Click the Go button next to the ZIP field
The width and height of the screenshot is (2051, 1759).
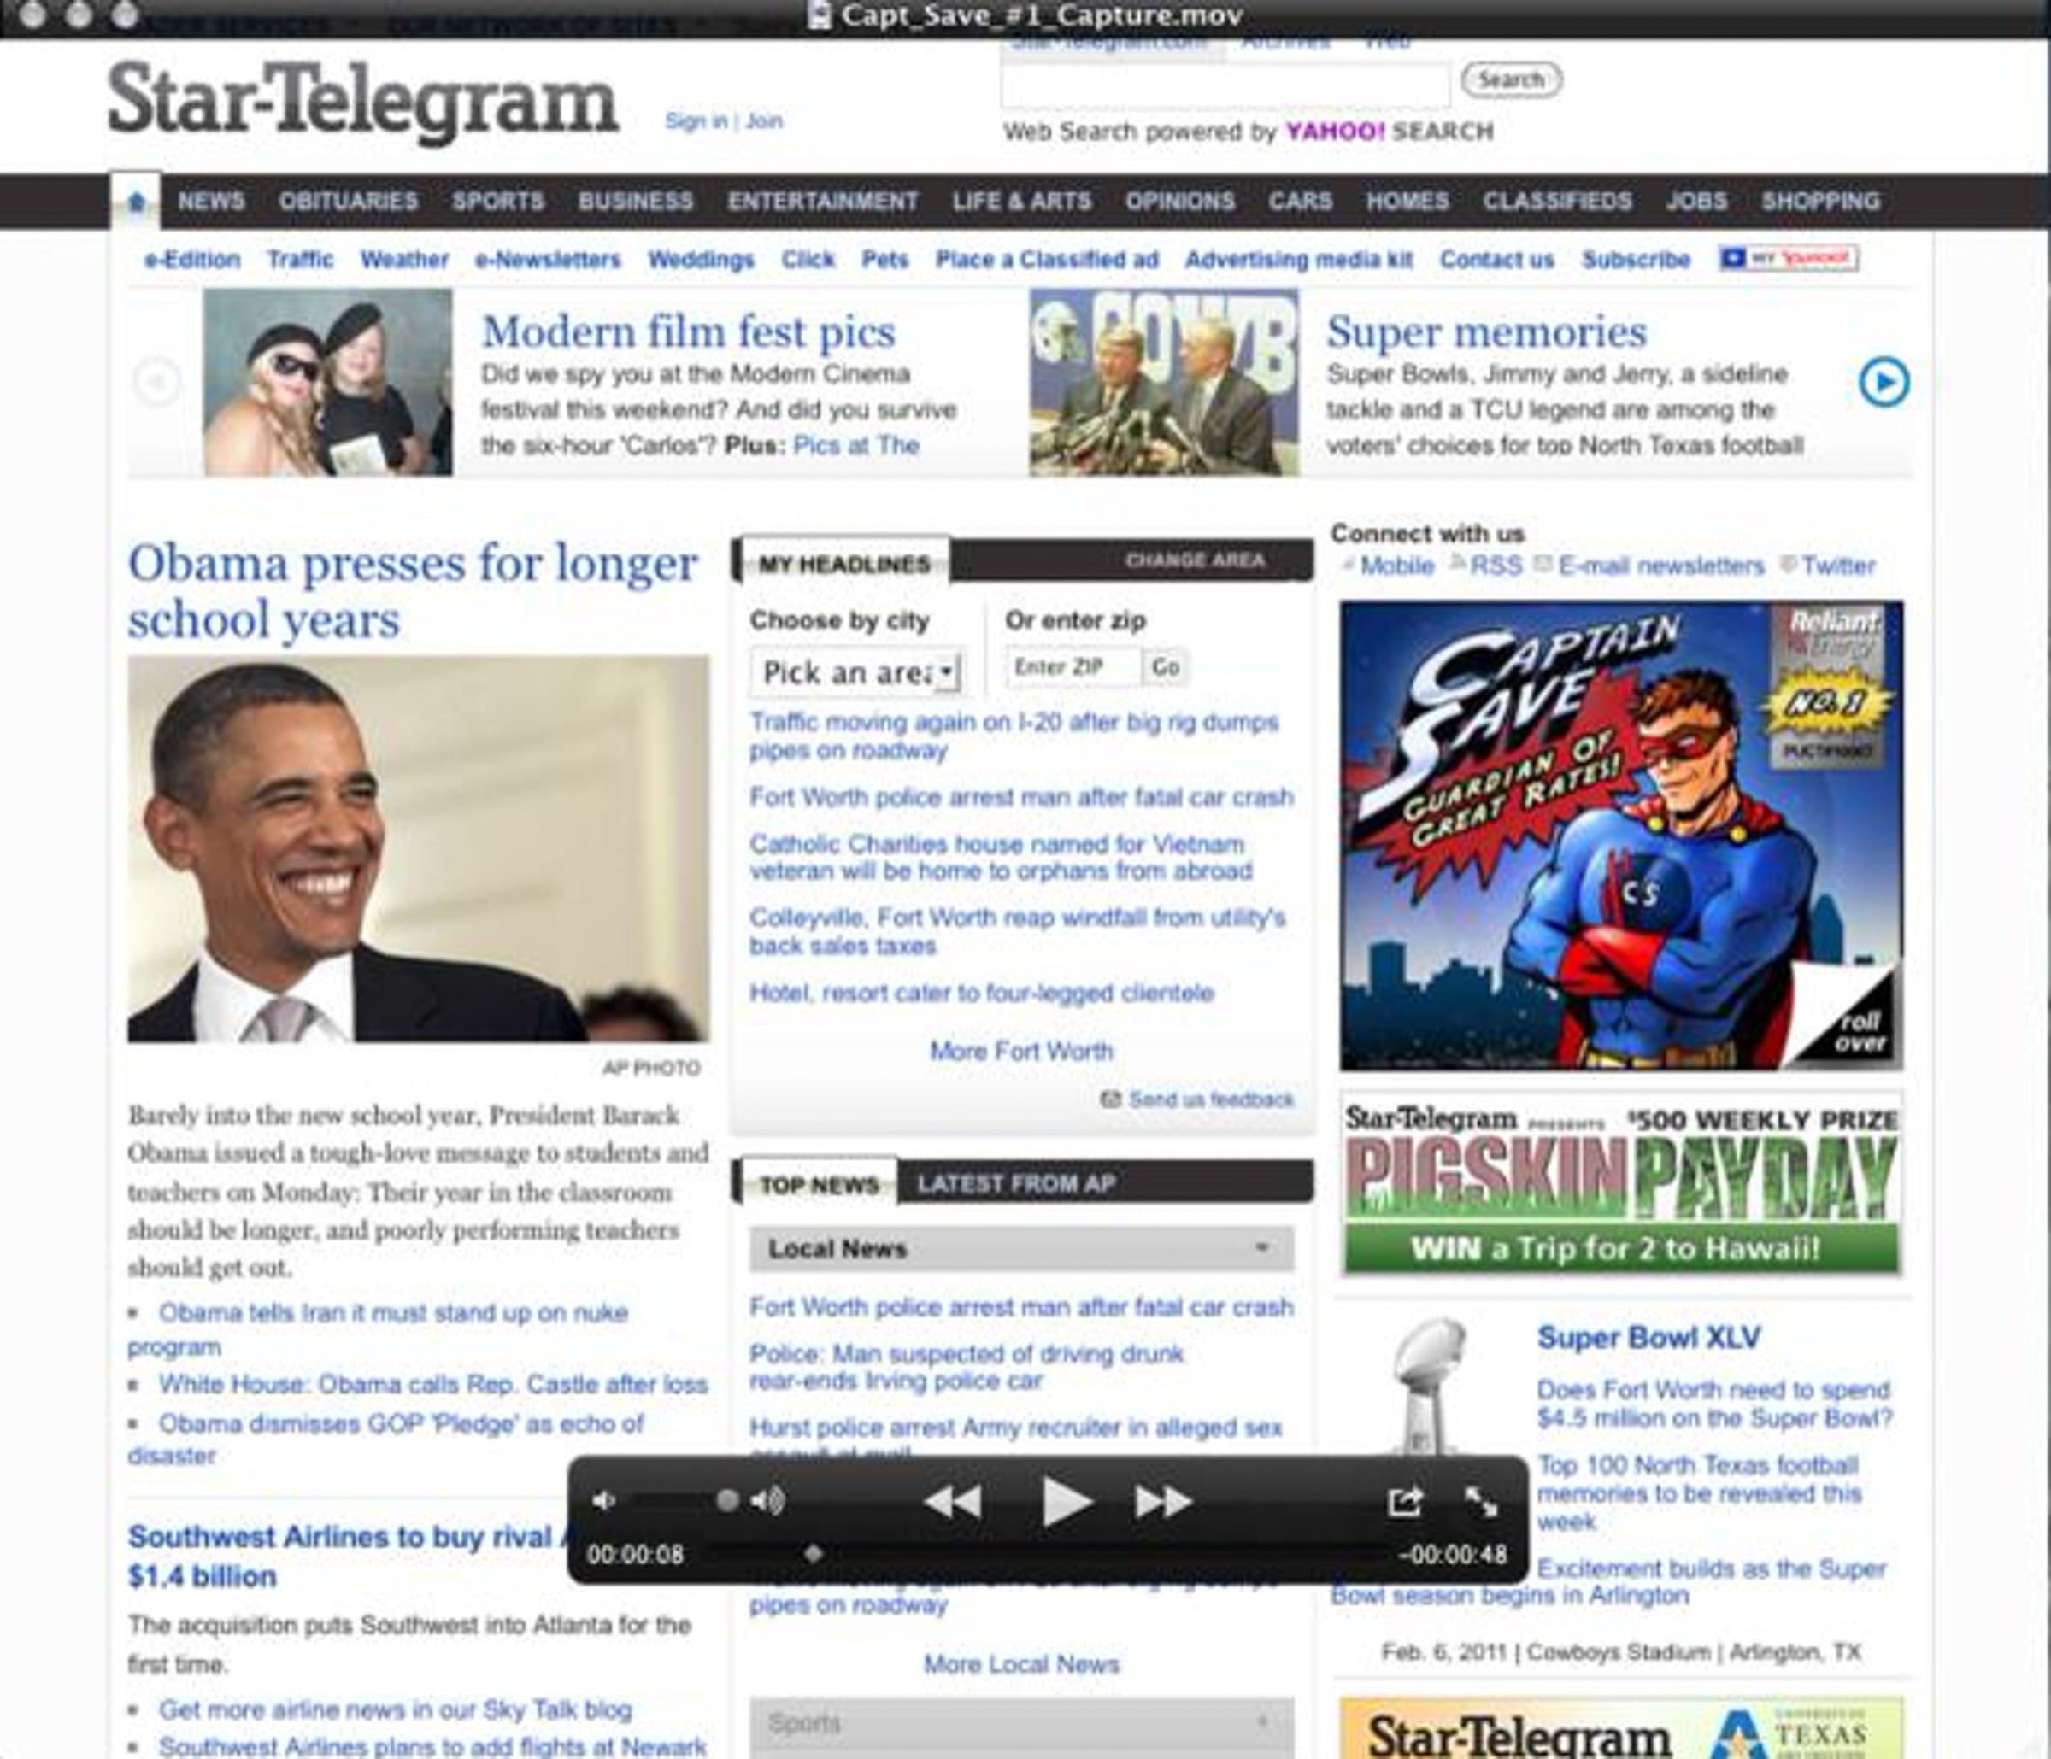tap(1165, 667)
